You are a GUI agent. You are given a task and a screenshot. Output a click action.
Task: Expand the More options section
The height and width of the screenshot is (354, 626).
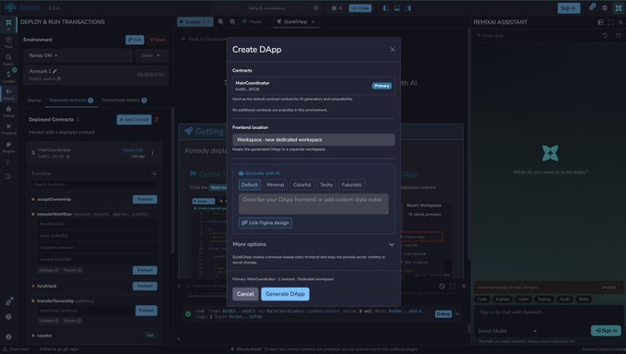click(x=313, y=244)
